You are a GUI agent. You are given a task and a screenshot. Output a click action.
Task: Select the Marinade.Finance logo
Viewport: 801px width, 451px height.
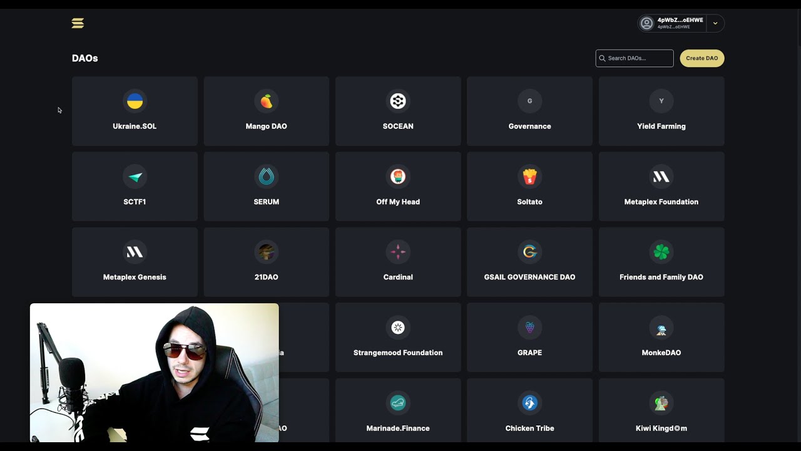tap(398, 403)
